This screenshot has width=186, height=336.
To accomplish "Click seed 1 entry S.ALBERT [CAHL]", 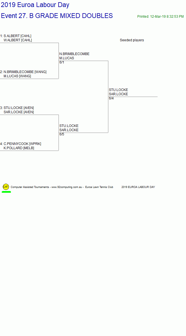I will tap(16, 36).
